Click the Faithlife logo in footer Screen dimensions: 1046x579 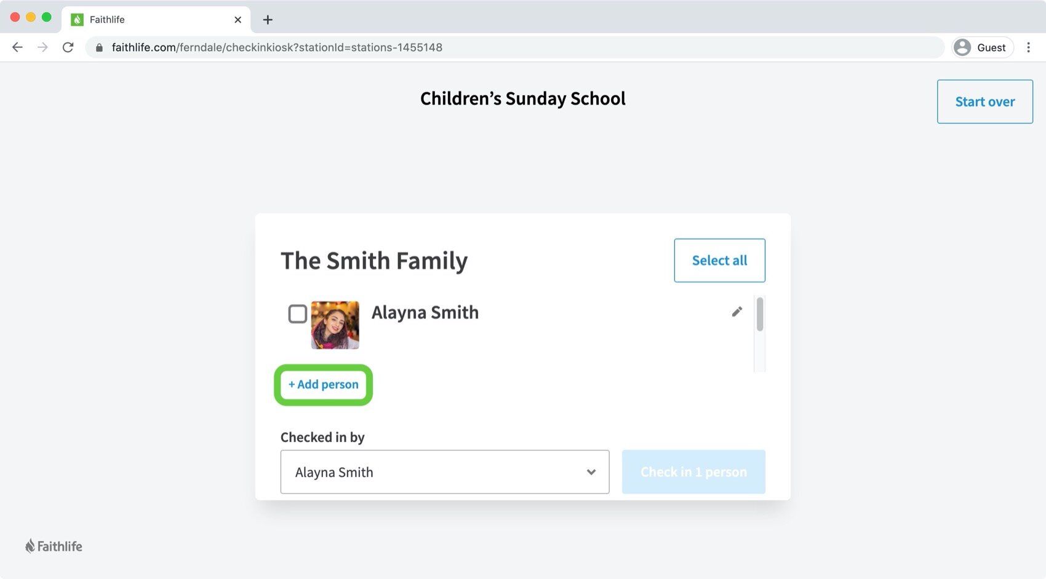click(x=54, y=546)
